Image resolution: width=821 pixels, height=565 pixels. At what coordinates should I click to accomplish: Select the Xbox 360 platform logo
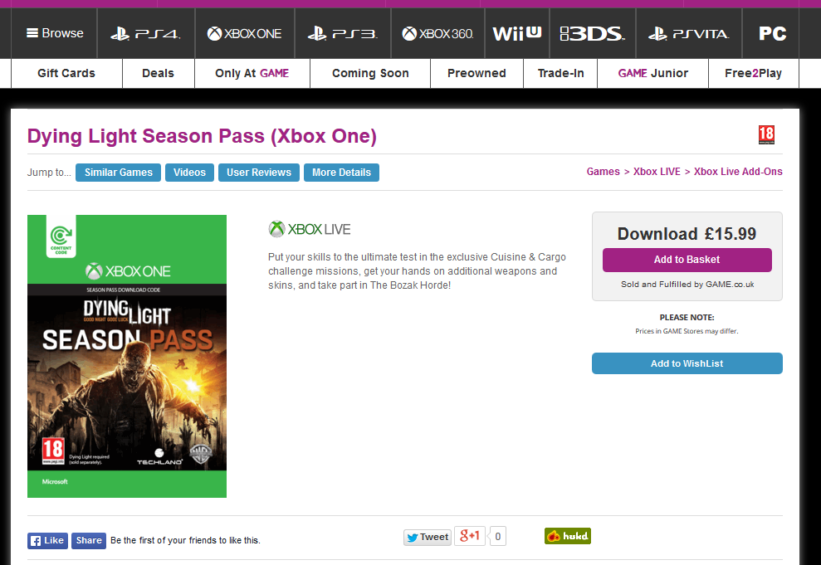437,34
